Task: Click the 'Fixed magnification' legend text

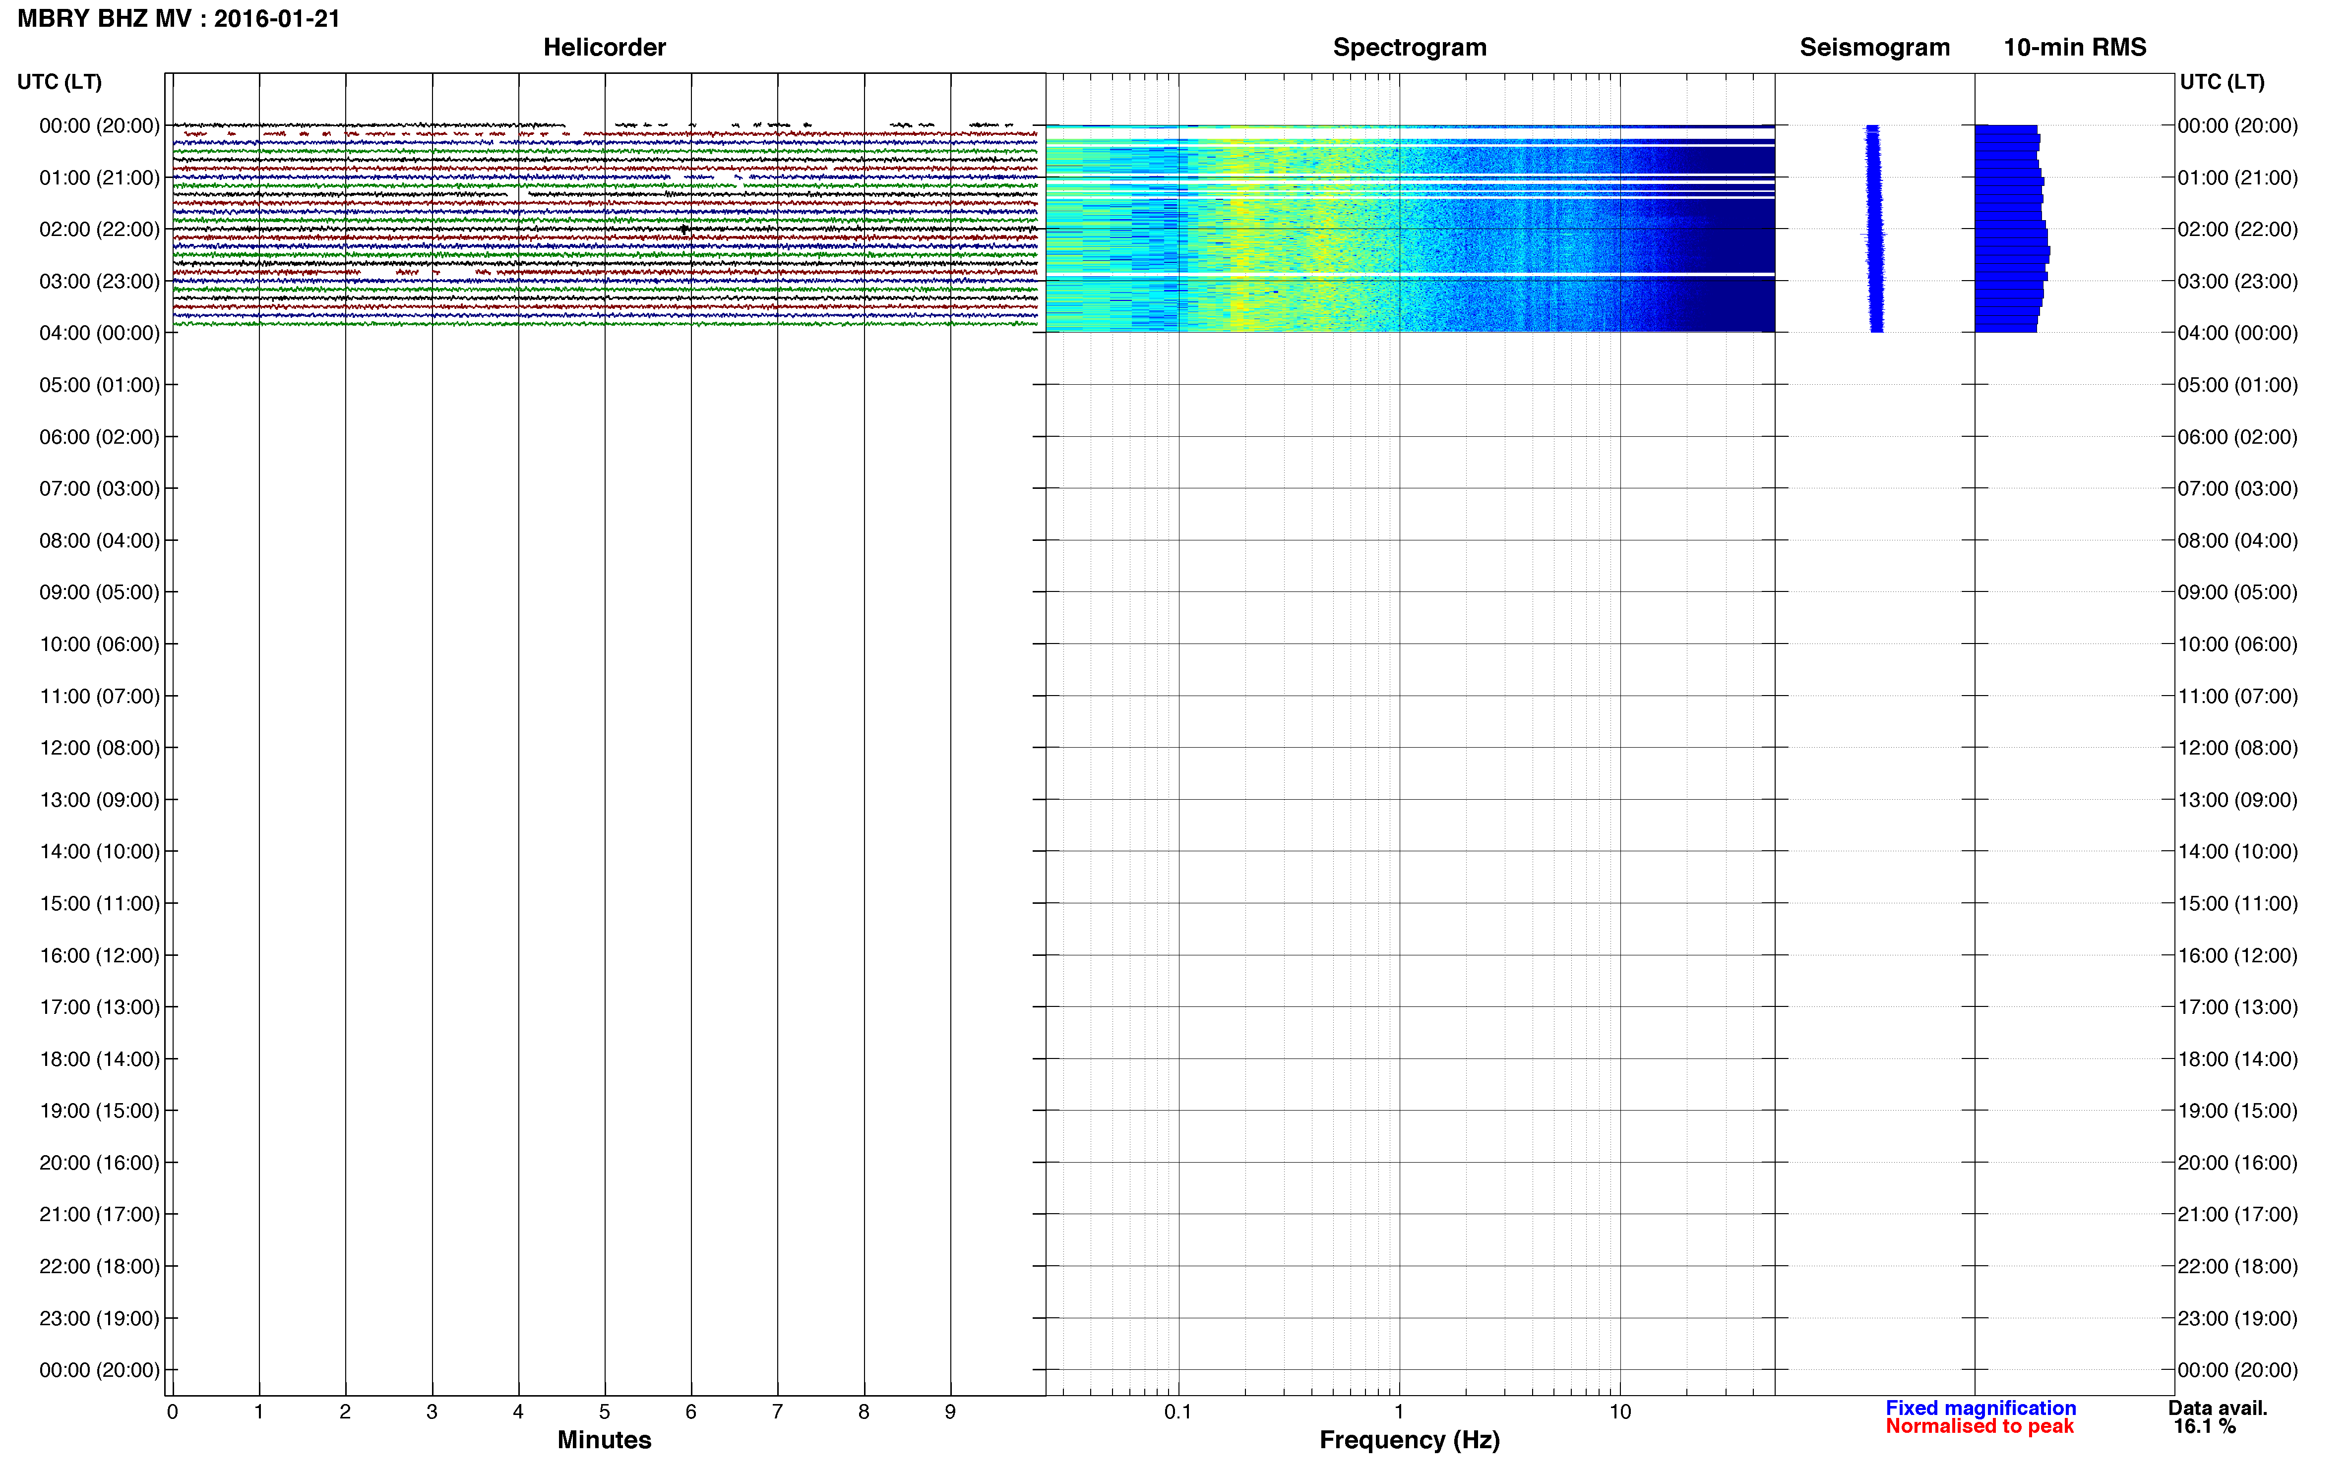Action: [1980, 1408]
